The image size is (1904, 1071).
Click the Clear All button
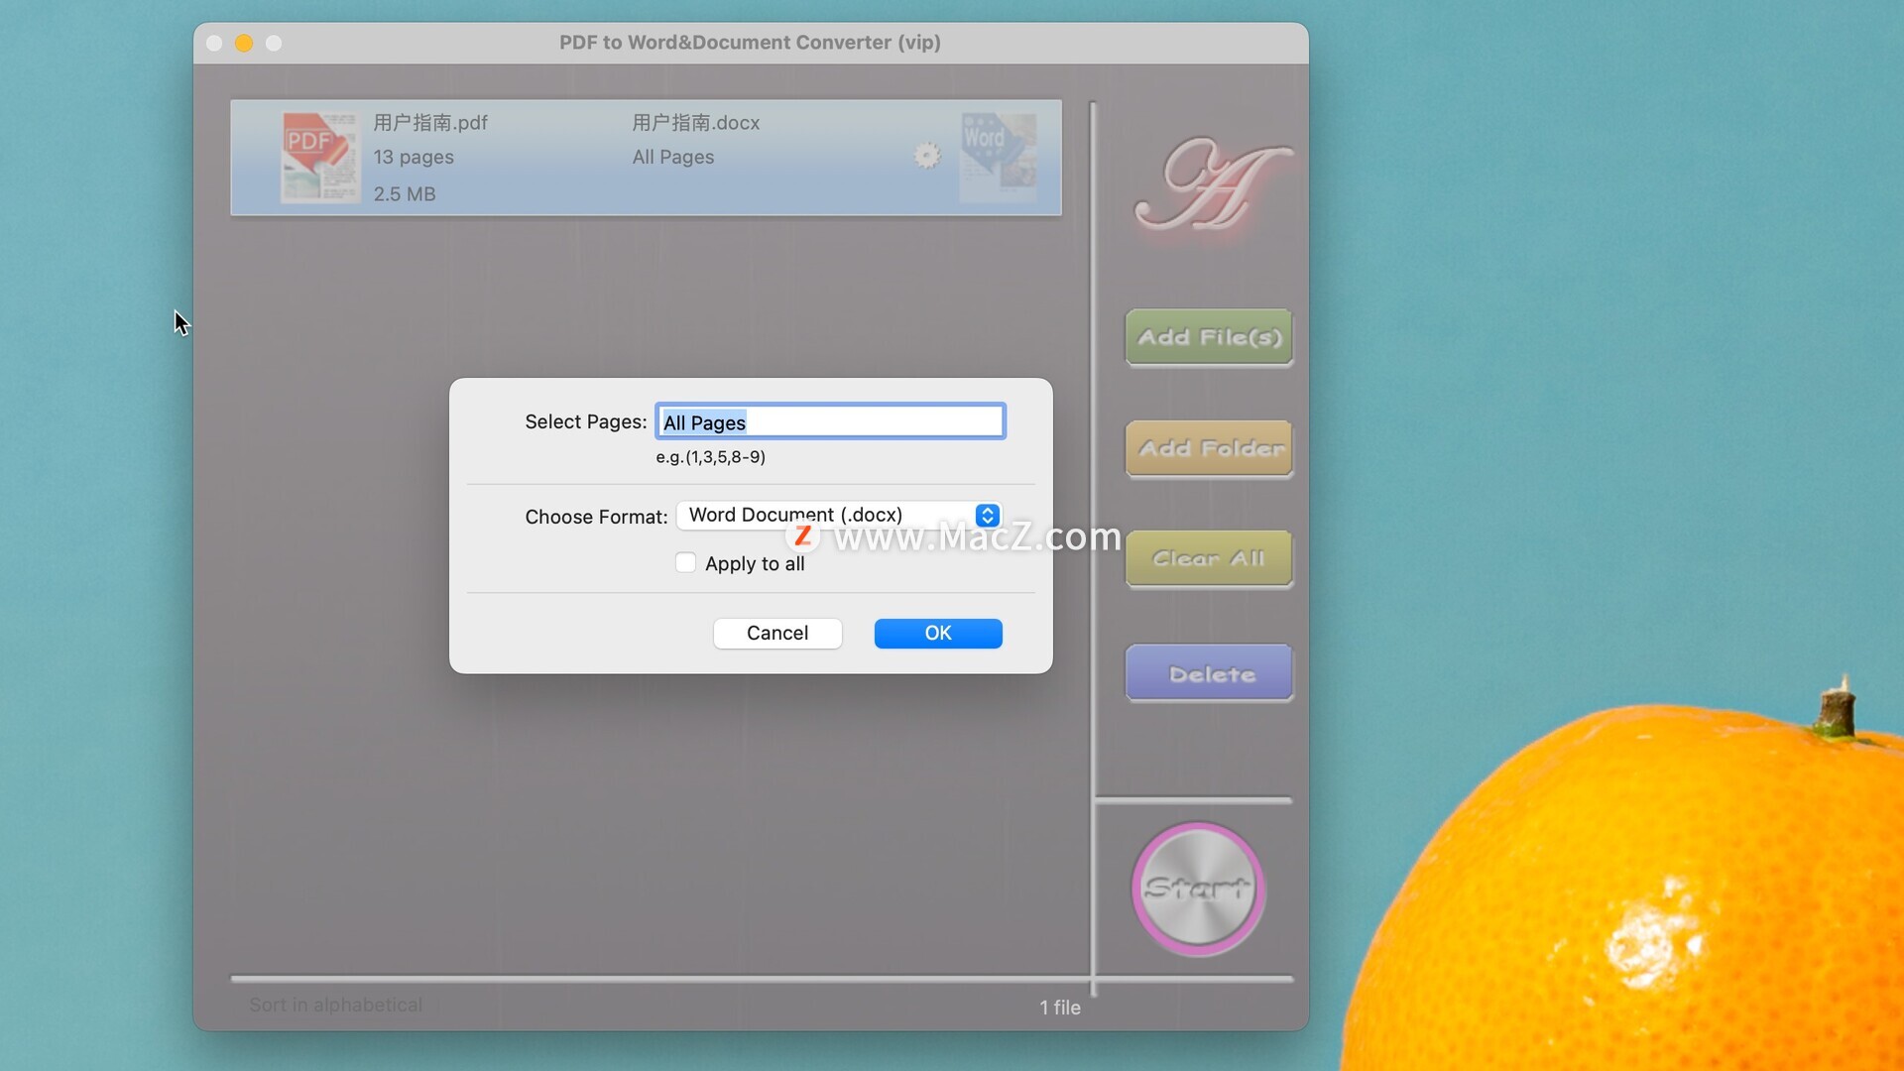point(1209,559)
